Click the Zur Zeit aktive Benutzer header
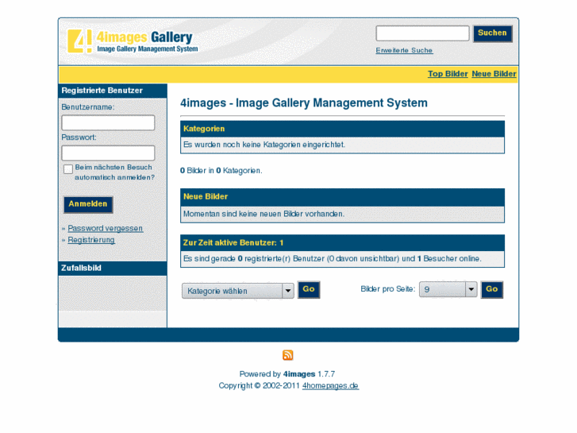Image resolution: width=577 pixels, height=433 pixels. coord(342,243)
